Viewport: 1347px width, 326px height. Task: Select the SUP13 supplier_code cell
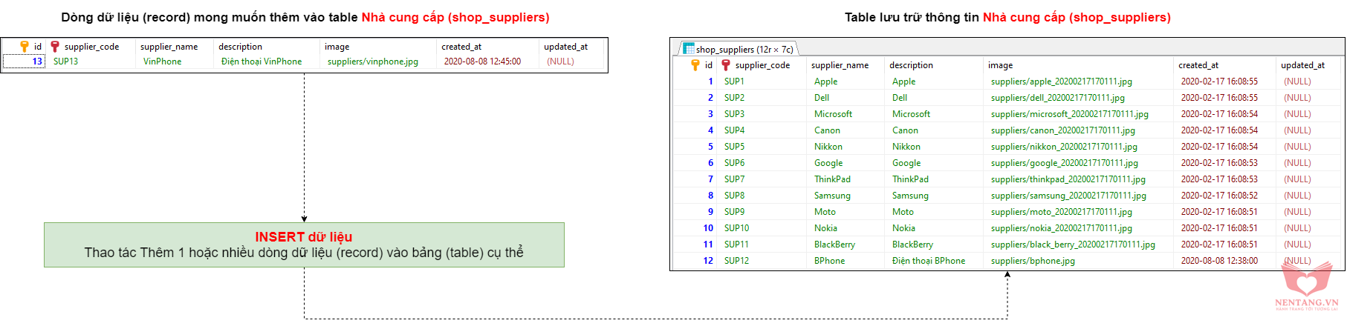click(x=66, y=61)
